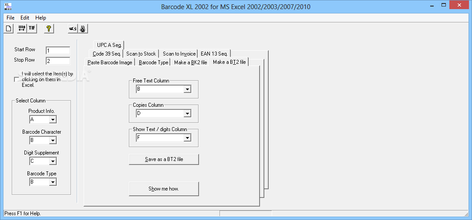Viewport: 472px width, 220px height.
Task: Open help via yellow question mark icon
Action: (49, 29)
